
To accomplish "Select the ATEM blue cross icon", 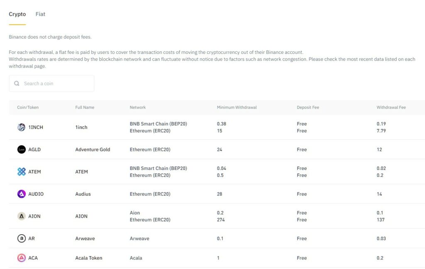I will click(x=22, y=172).
